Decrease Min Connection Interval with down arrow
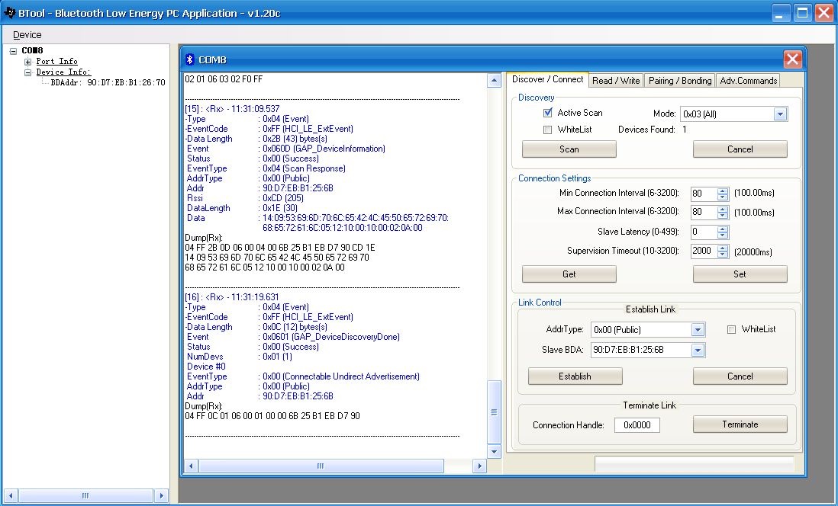This screenshot has height=506, width=838. [x=723, y=197]
